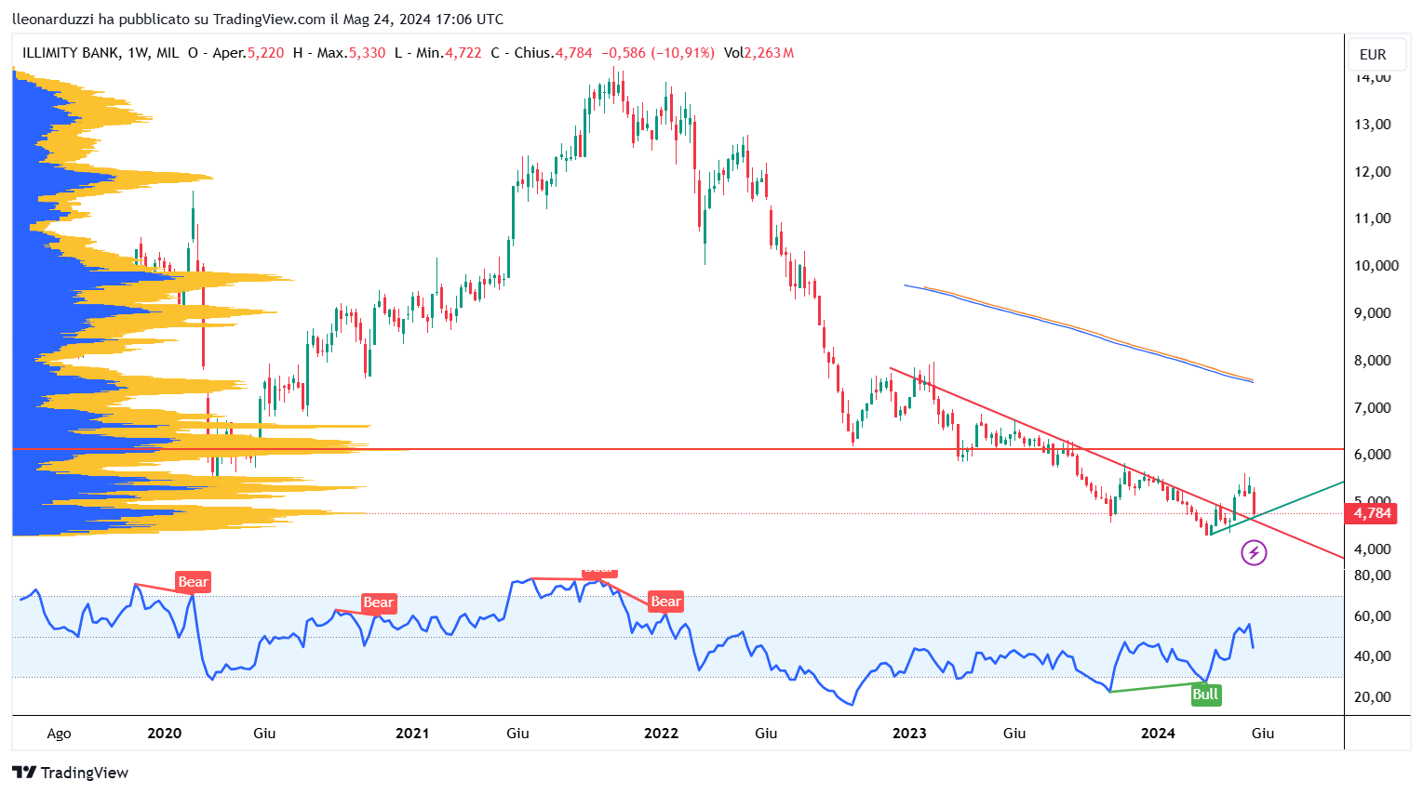Select the current price tag 4,784
This screenshot has height=794, width=1423.
[x=1372, y=513]
